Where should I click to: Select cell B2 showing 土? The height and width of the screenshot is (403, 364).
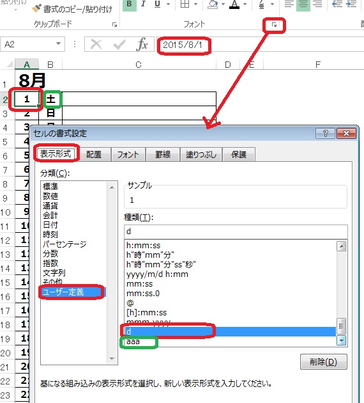[x=50, y=99]
